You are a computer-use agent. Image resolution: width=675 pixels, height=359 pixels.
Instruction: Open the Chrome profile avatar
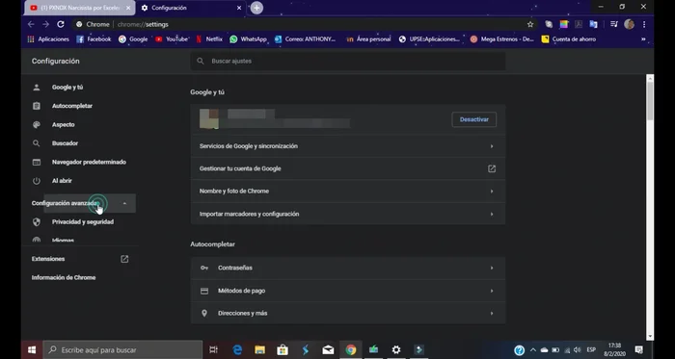tap(629, 24)
